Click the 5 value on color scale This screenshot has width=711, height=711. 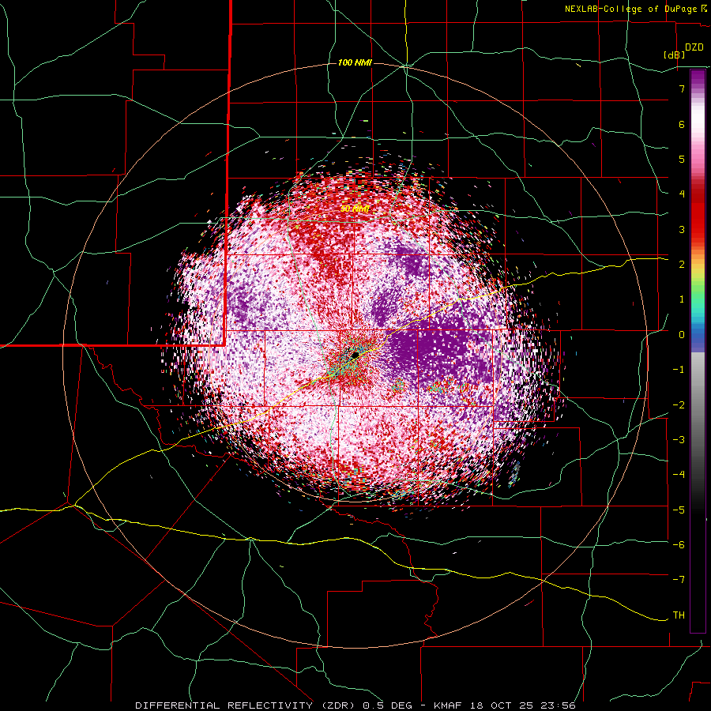click(x=682, y=159)
